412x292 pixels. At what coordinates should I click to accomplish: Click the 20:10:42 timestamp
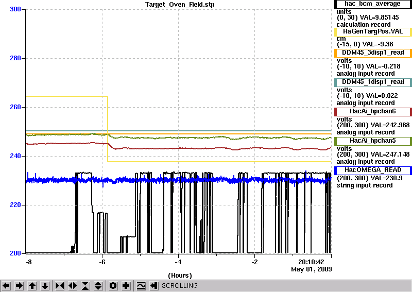[311, 262]
